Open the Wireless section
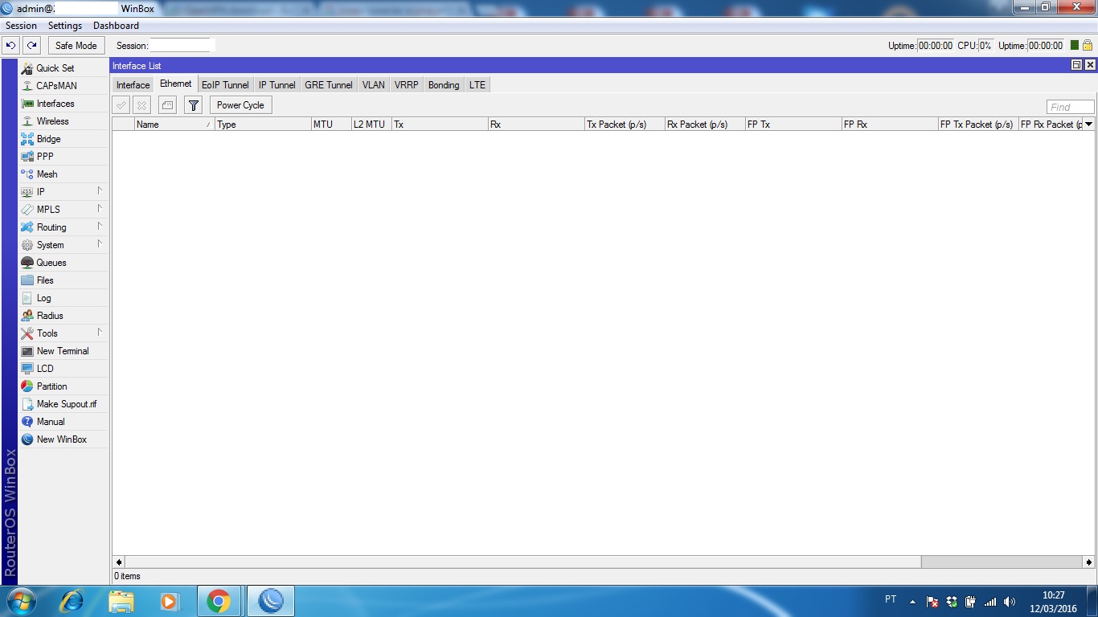This screenshot has height=617, width=1098. tap(64, 121)
